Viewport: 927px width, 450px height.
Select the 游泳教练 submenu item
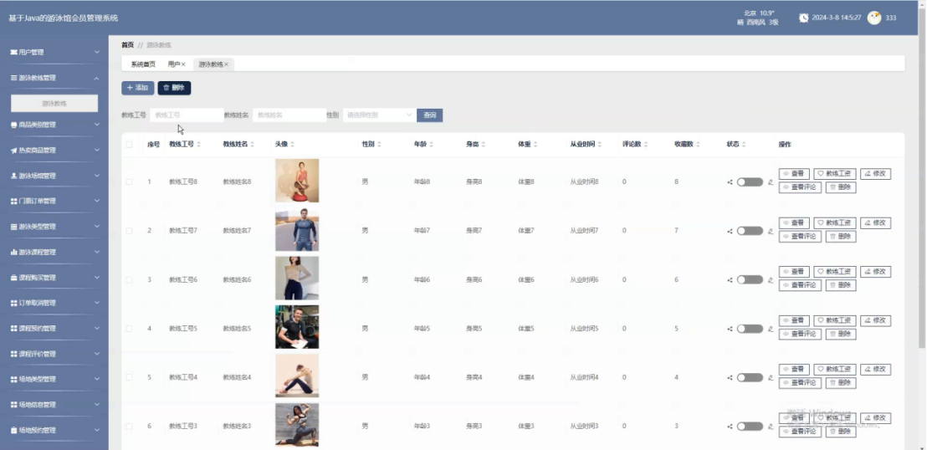click(x=54, y=104)
